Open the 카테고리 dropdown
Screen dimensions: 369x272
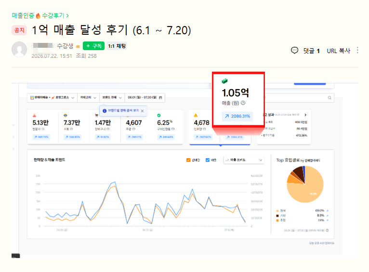click(88, 97)
